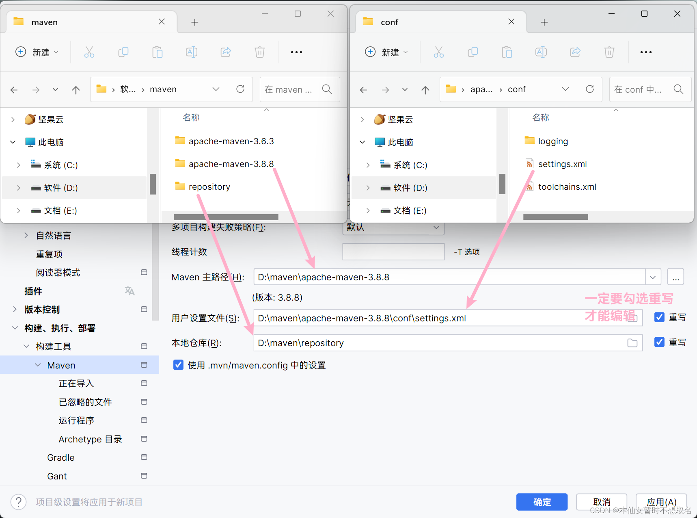Open Gradle settings page
Viewport: 697px width, 518px height.
pyautogui.click(x=61, y=457)
